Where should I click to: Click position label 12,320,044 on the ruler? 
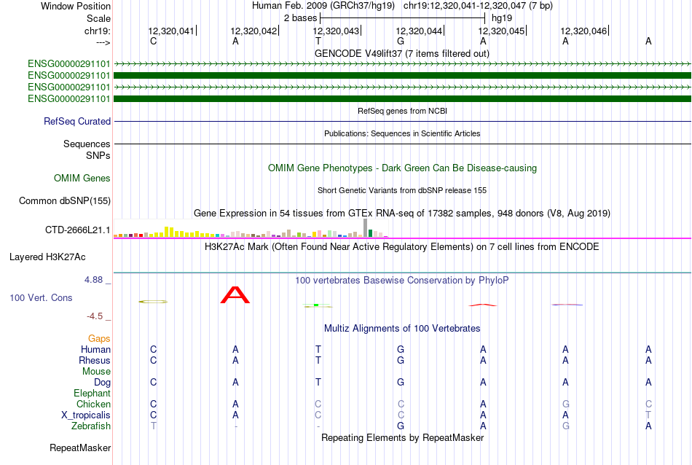coord(419,31)
